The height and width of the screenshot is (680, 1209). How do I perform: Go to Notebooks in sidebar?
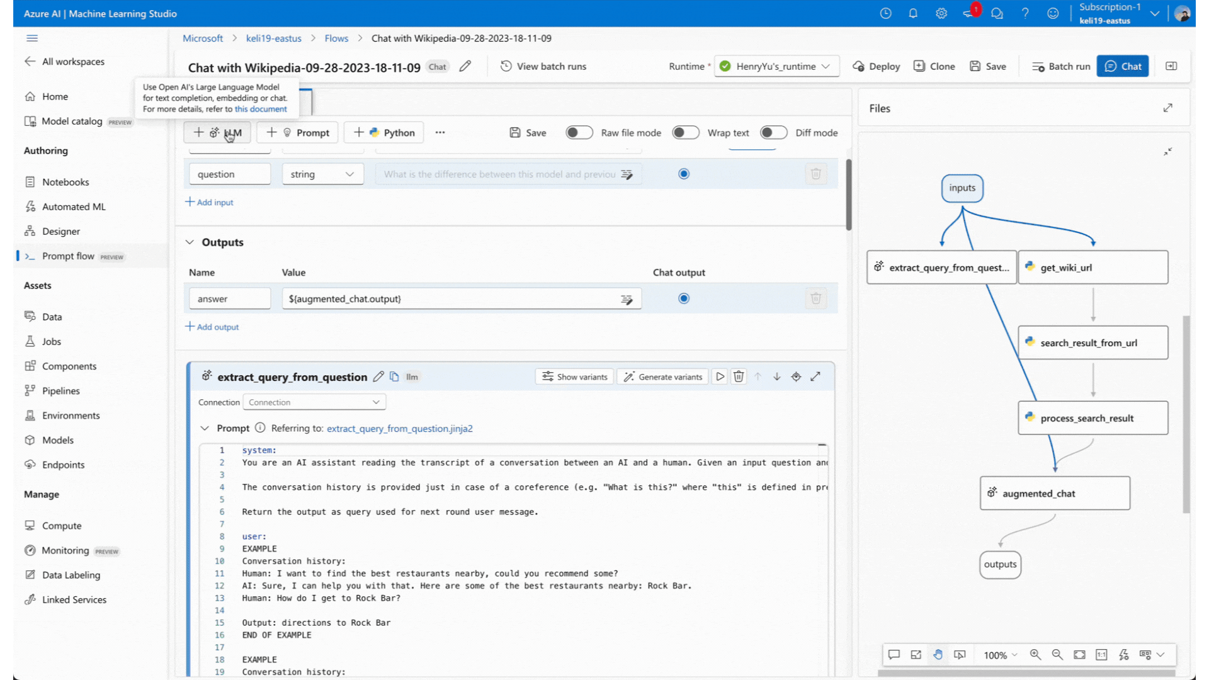[65, 182]
